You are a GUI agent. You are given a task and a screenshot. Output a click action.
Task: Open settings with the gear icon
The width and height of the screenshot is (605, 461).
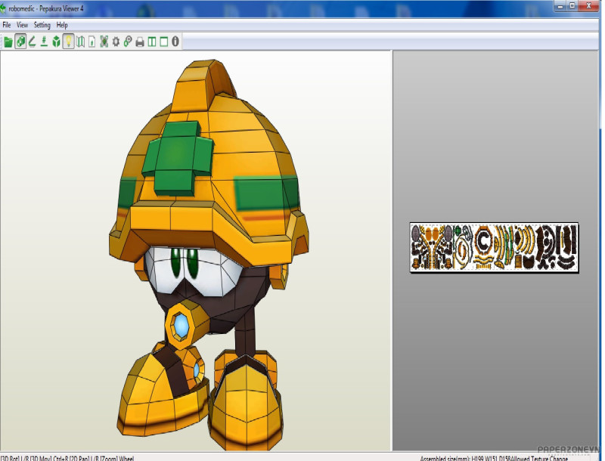[x=116, y=42]
